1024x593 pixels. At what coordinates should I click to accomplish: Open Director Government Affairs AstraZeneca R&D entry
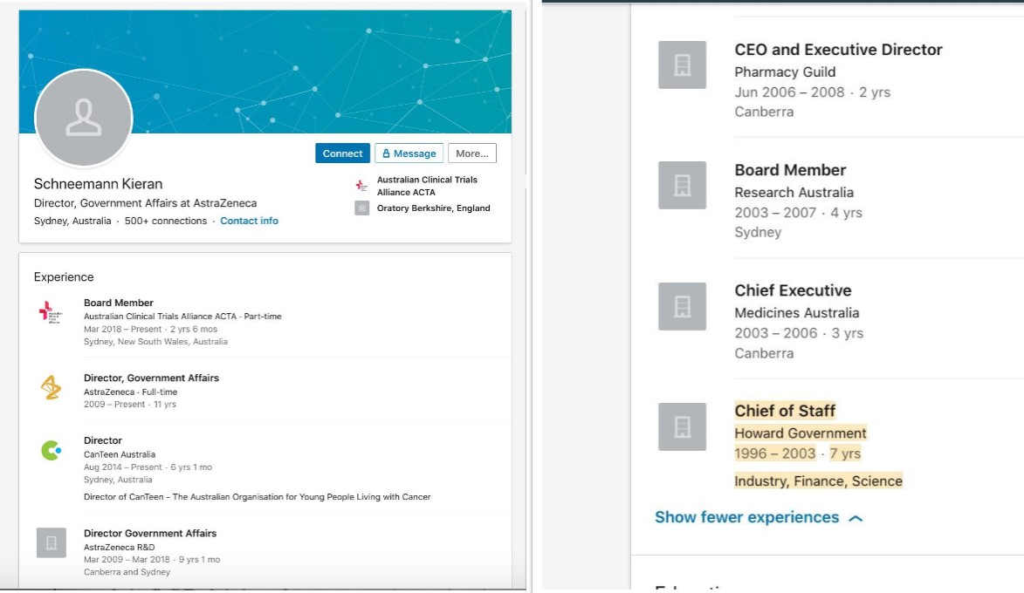[150, 533]
